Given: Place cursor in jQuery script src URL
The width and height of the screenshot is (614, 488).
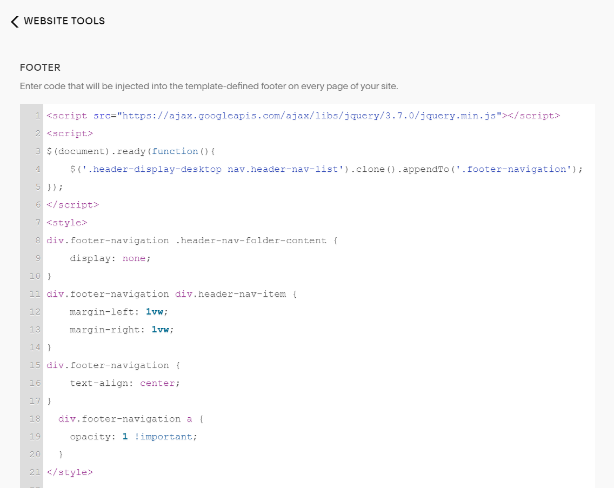Looking at the screenshot, I should [x=311, y=116].
